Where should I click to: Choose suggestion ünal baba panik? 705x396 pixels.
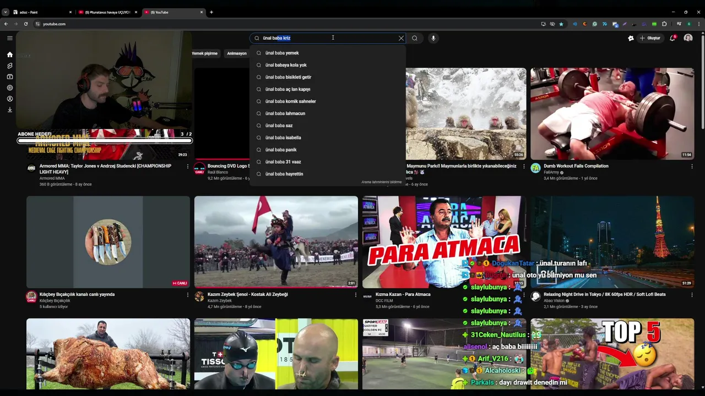328,150
